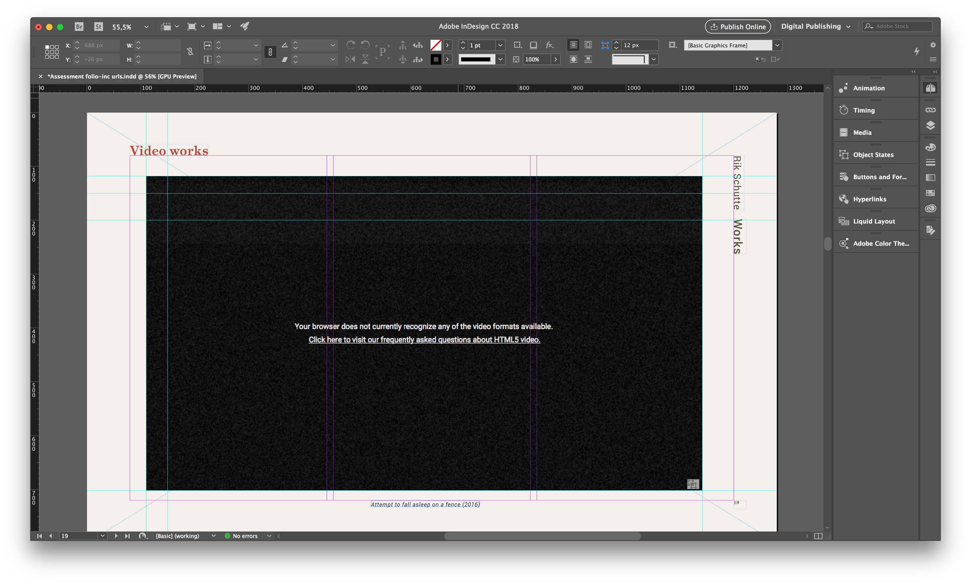The image size is (971, 584).
Task: Click the Adobe Stock St icon
Action: click(x=98, y=26)
